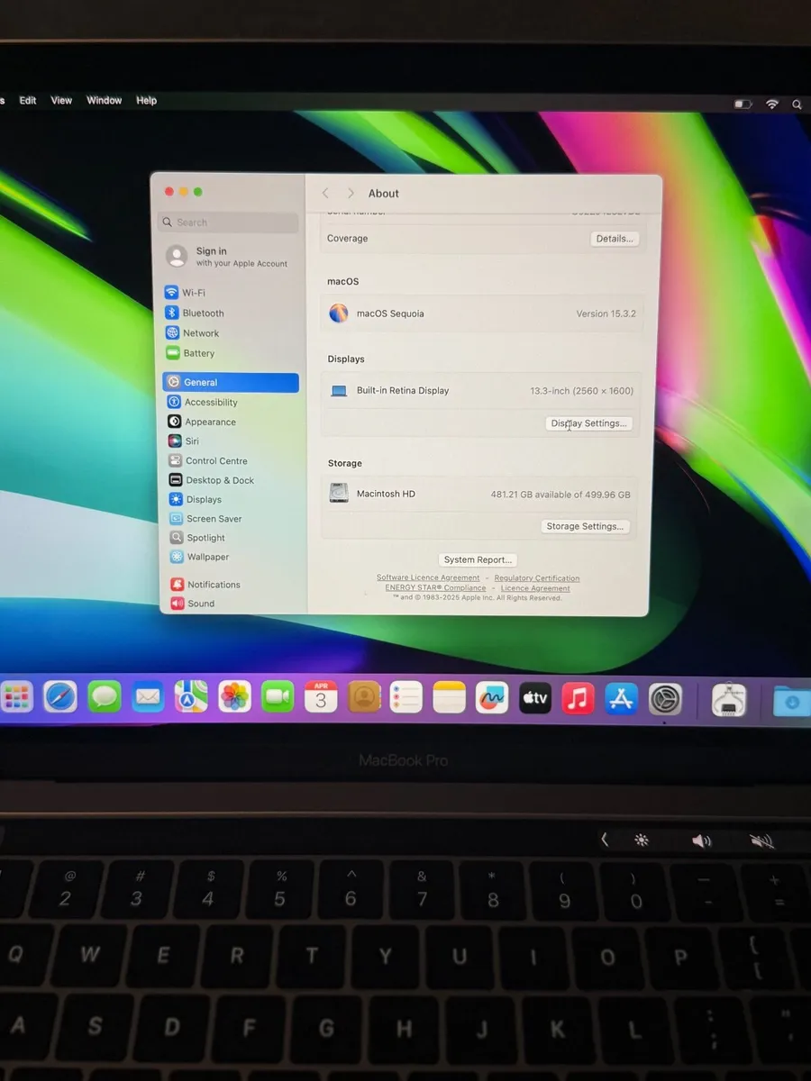Open the Help menu
The width and height of the screenshot is (811, 1081).
click(146, 101)
